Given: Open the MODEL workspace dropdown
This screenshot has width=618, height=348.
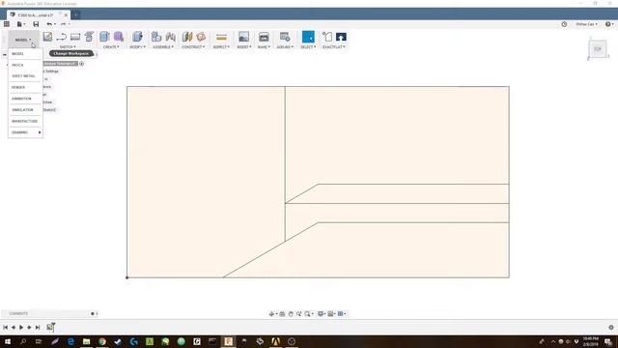Looking at the screenshot, I should pos(23,40).
